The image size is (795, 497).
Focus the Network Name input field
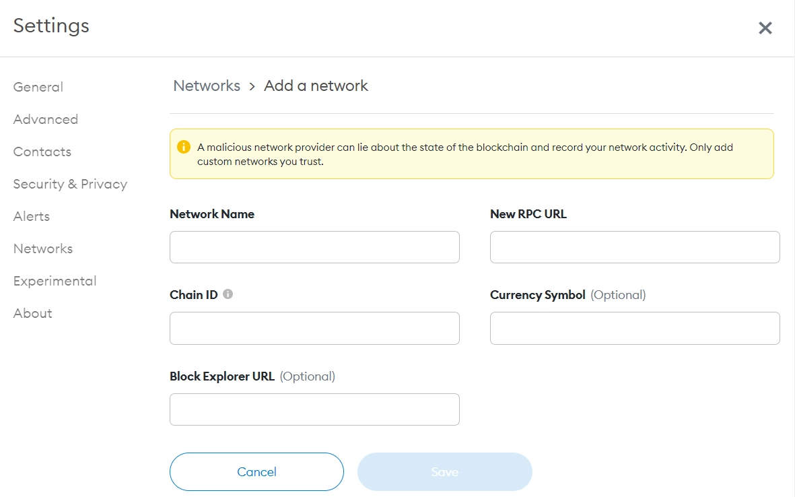314,247
